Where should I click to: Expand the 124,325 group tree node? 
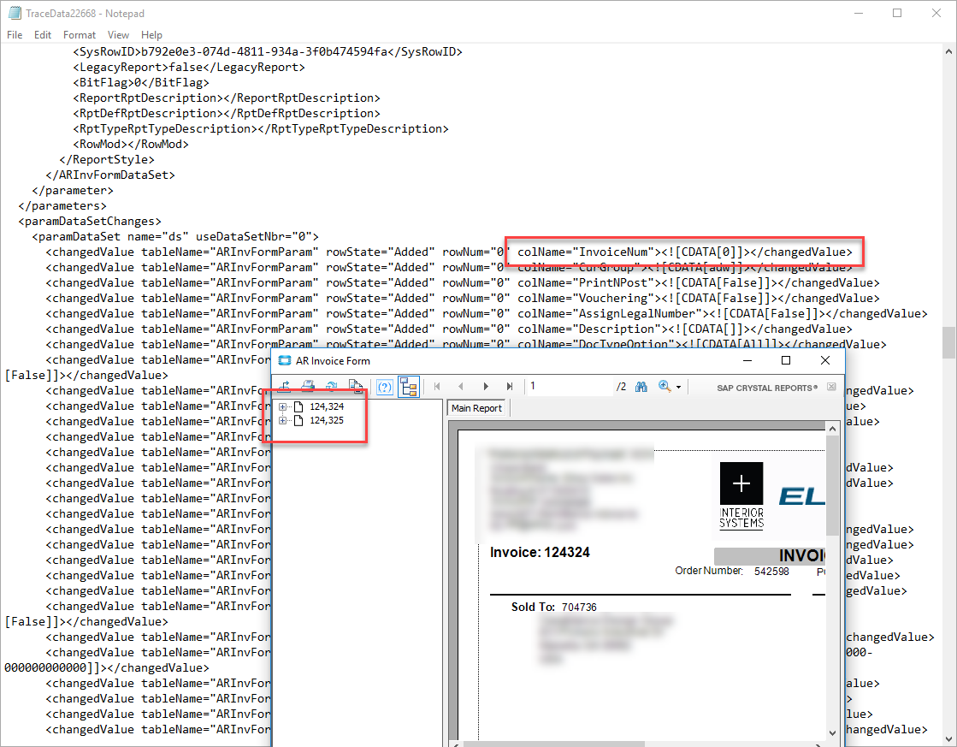click(282, 420)
